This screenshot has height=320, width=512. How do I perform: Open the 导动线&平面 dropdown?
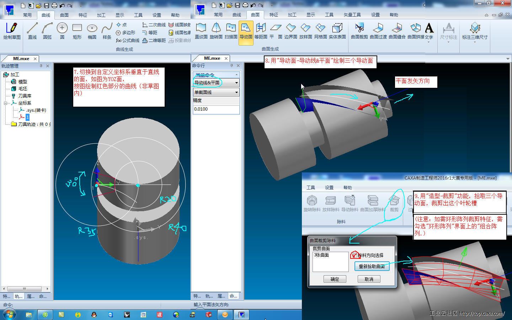236,82
